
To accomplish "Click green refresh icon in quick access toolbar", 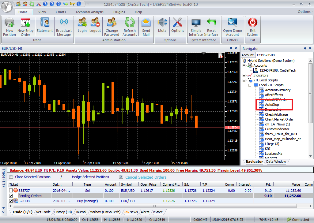I will 32,4.
